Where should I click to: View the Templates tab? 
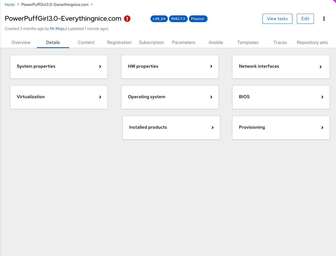point(248,43)
